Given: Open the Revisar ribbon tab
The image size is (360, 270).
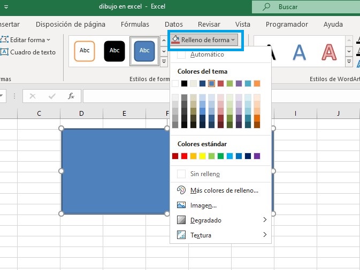Looking at the screenshot, I should [209, 24].
